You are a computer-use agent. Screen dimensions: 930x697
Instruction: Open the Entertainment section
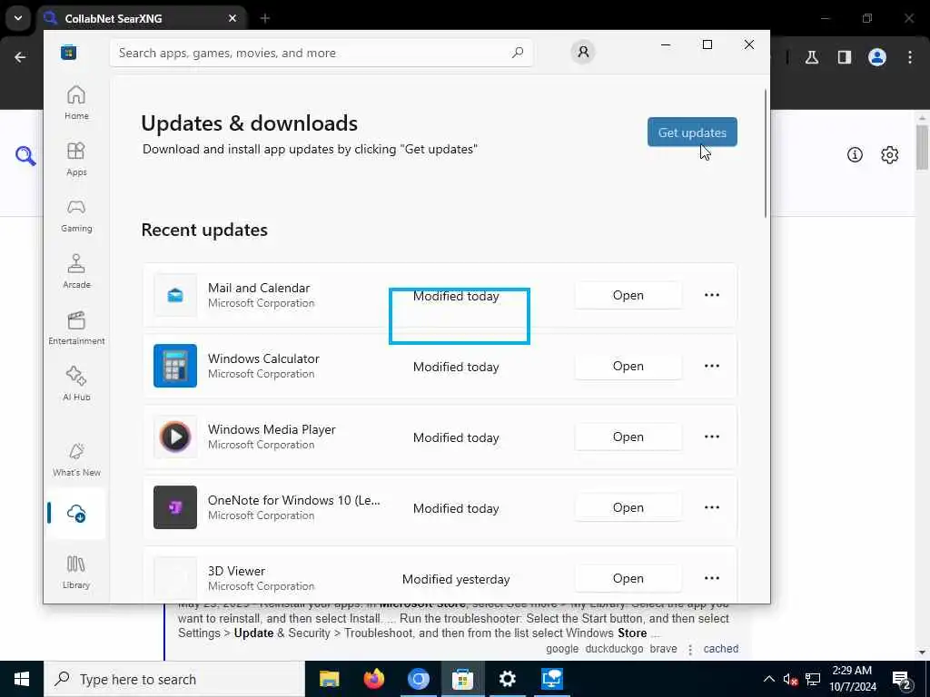pos(76,329)
